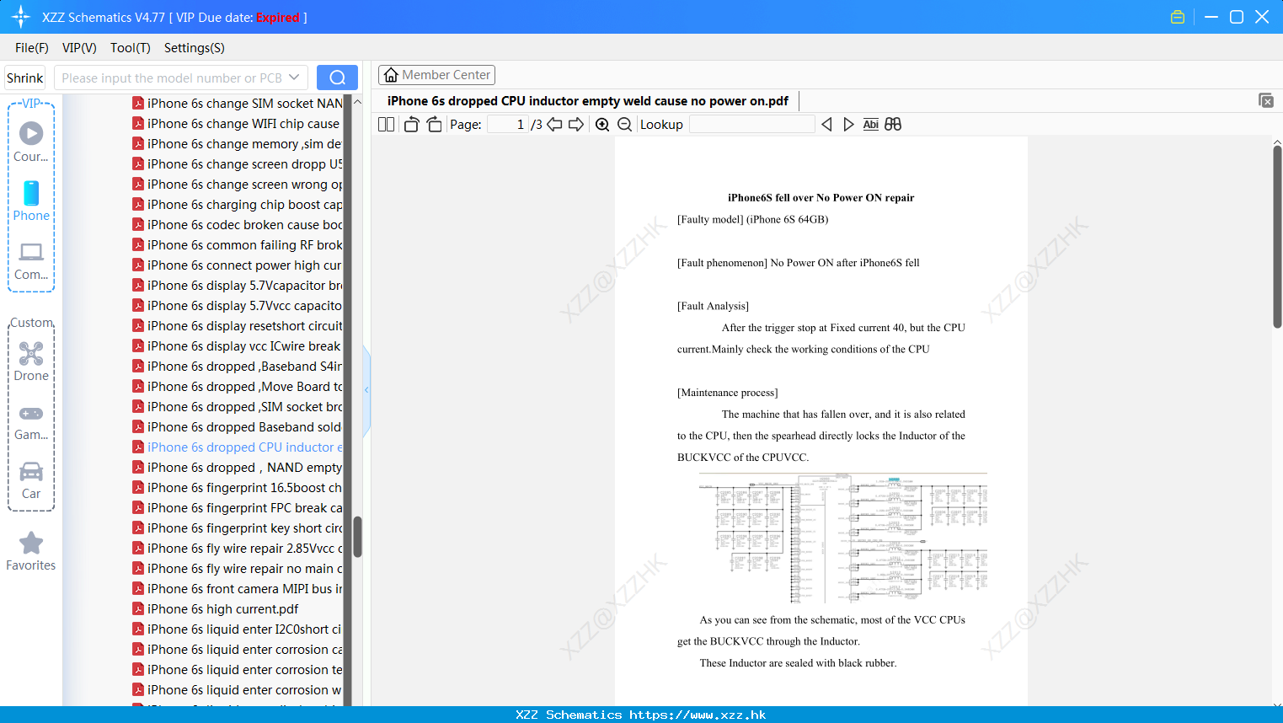1283x723 pixels.
Task: Open iPhone 6s high current.pdf
Action: pos(216,609)
